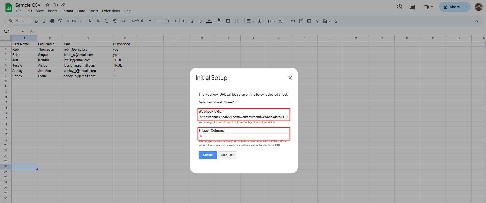Toggle strikethrough formatting

pyautogui.click(x=200, y=21)
